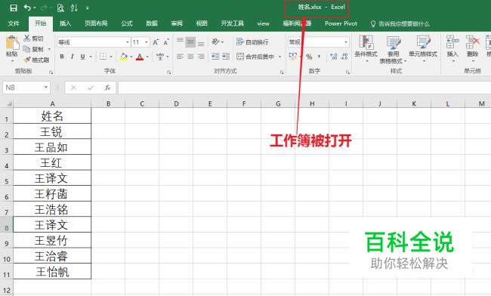Click the Paste clipboard icon
This screenshot has height=296, width=491.
pyautogui.click(x=12, y=42)
